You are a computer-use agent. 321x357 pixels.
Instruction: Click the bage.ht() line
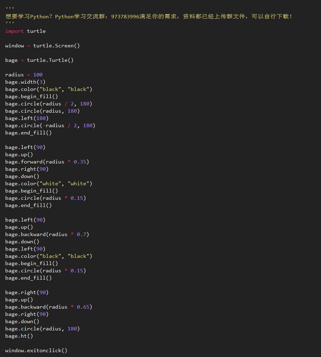point(19,336)
